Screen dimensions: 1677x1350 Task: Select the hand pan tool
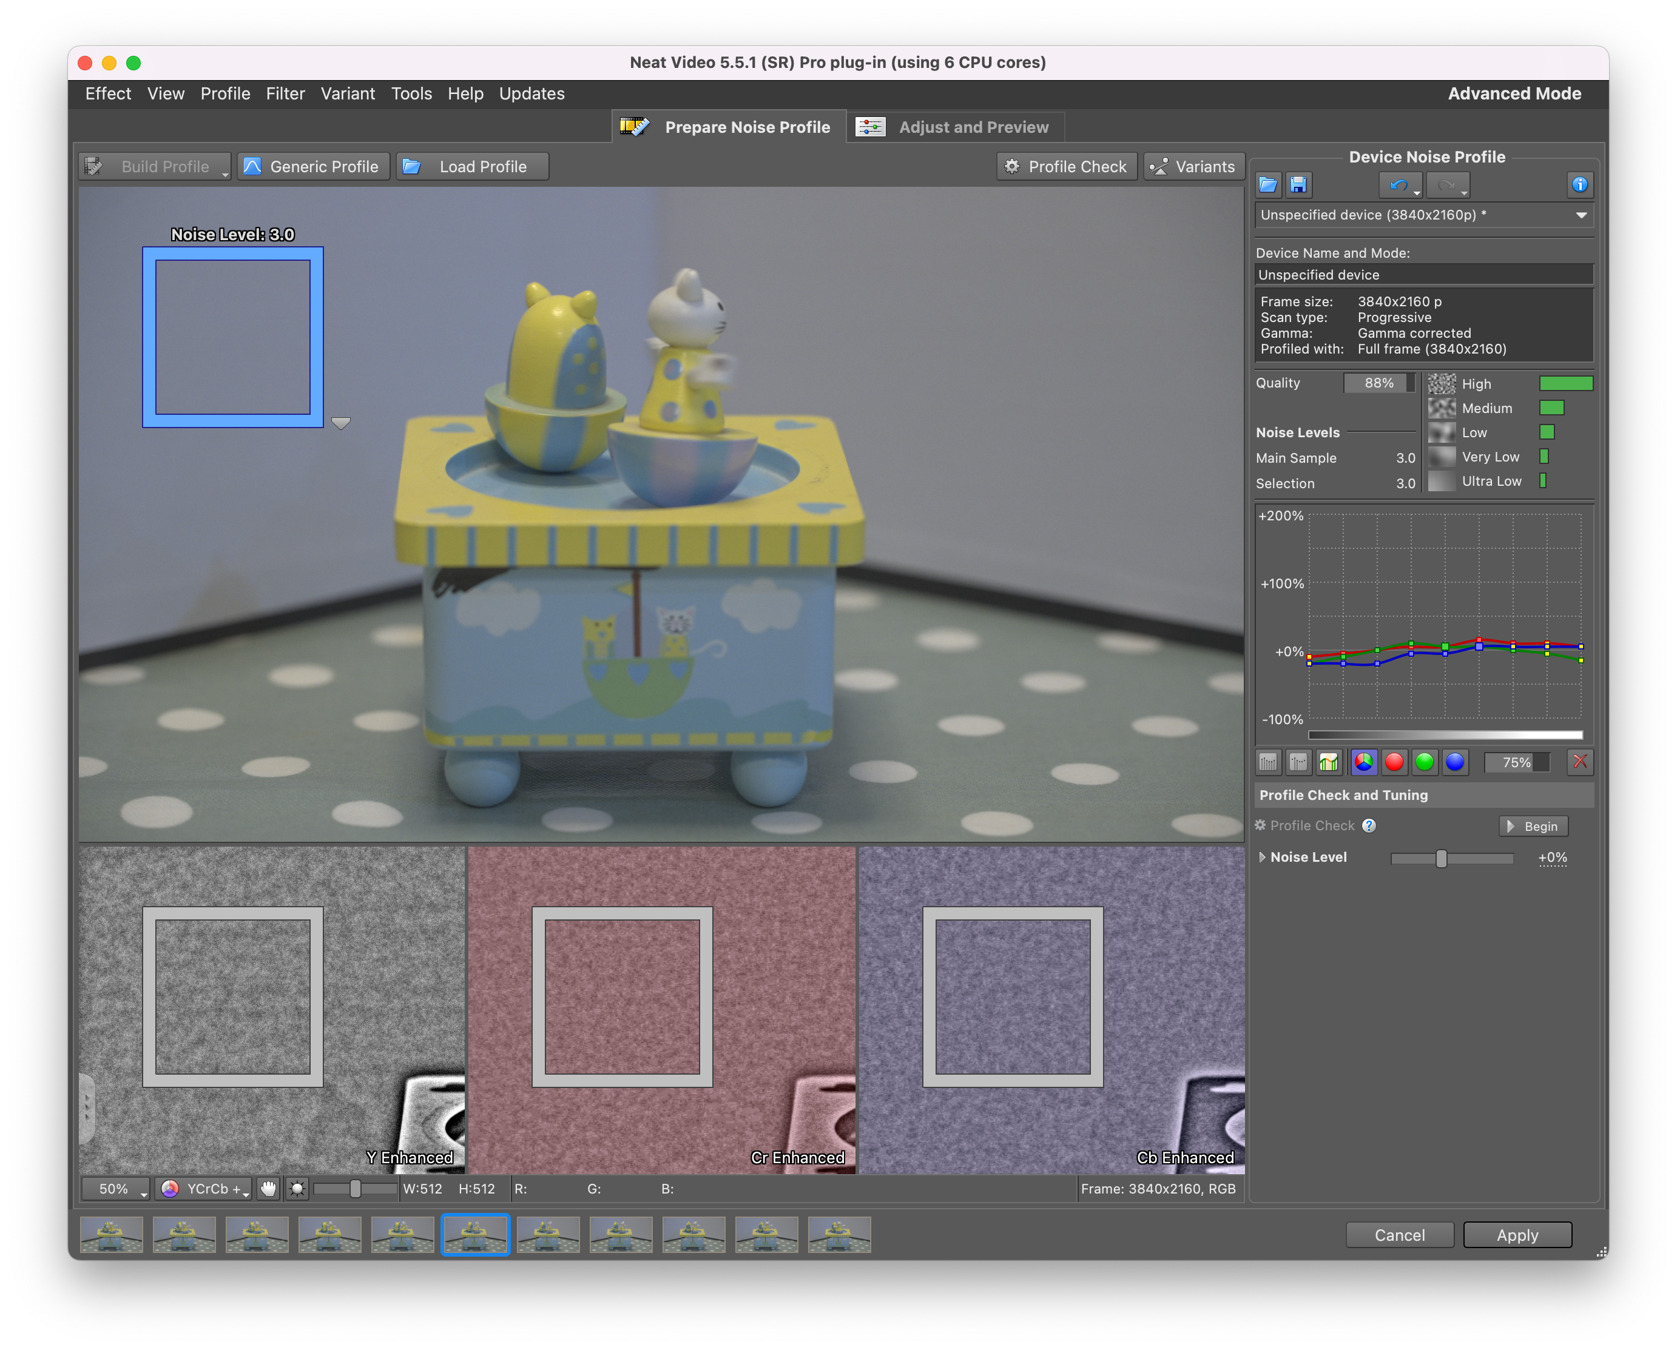(x=268, y=1188)
